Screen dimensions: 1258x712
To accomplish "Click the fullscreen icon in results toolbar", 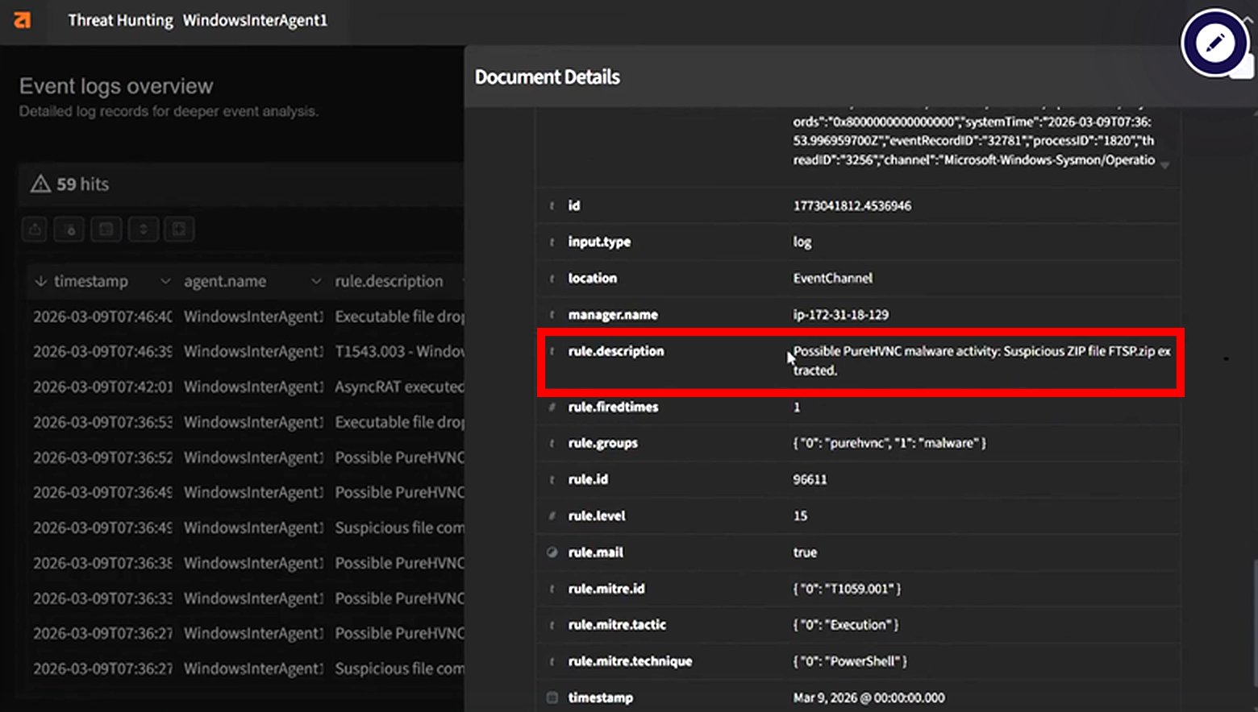I will coord(179,230).
